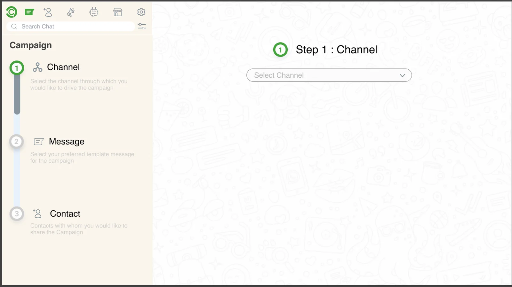Select step 3 circle in sidebar

click(17, 214)
